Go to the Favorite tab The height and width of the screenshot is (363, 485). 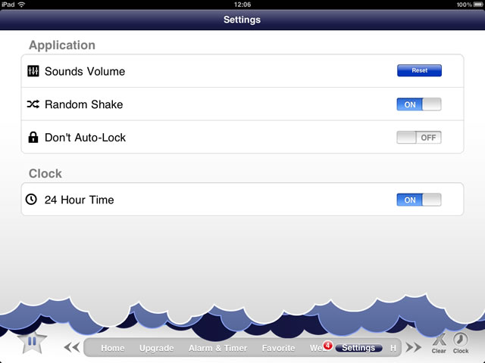click(x=278, y=348)
